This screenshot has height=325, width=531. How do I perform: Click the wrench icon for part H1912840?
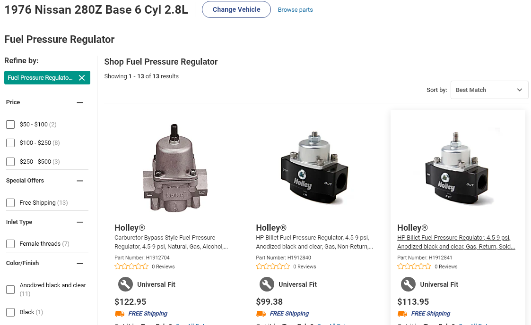pyautogui.click(x=267, y=284)
